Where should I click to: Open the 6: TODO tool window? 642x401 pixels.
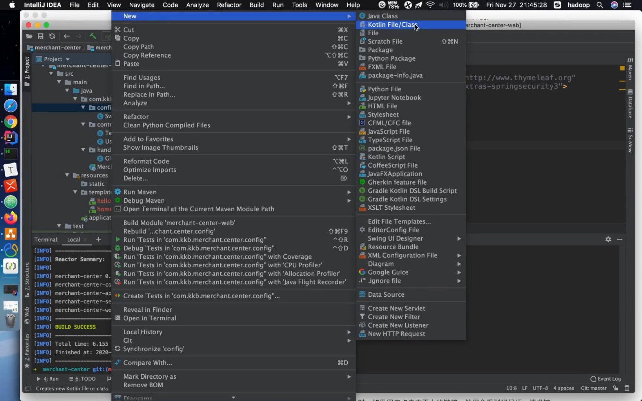coord(82,379)
